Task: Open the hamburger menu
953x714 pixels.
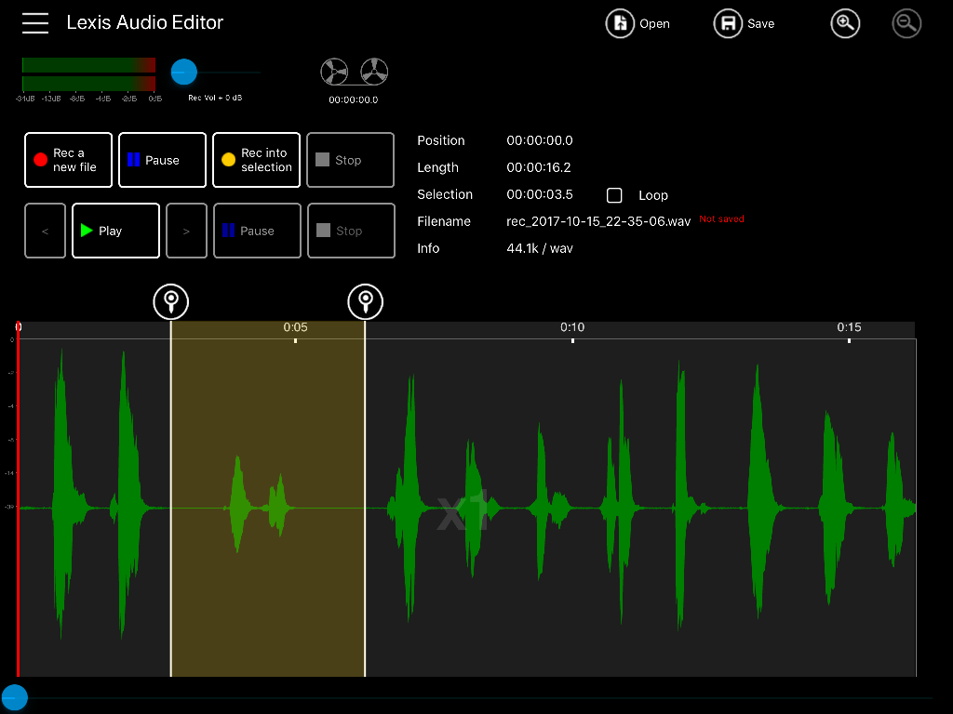Action: [35, 23]
